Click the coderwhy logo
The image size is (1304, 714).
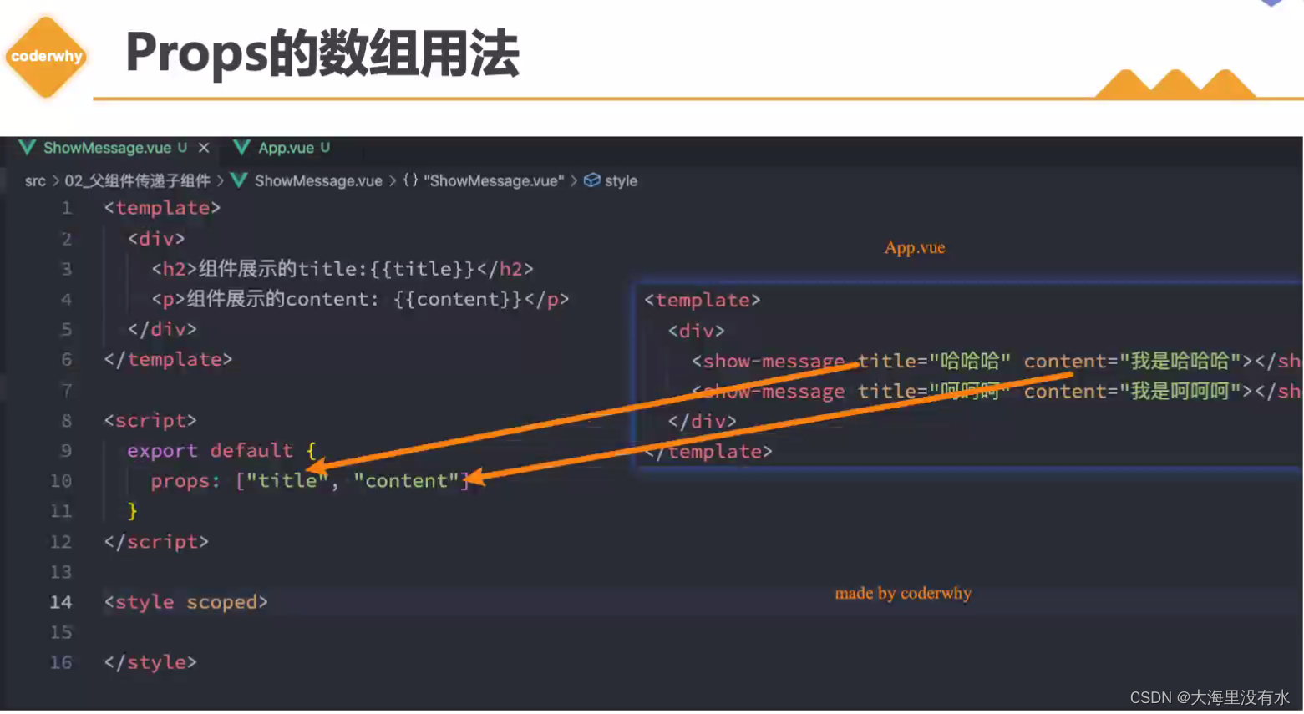[x=46, y=57]
